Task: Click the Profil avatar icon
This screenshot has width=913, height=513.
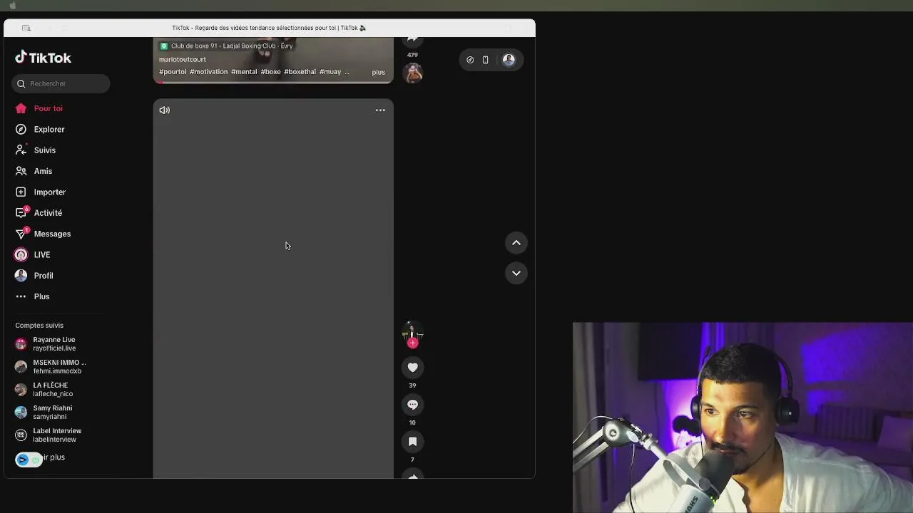Action: click(21, 275)
